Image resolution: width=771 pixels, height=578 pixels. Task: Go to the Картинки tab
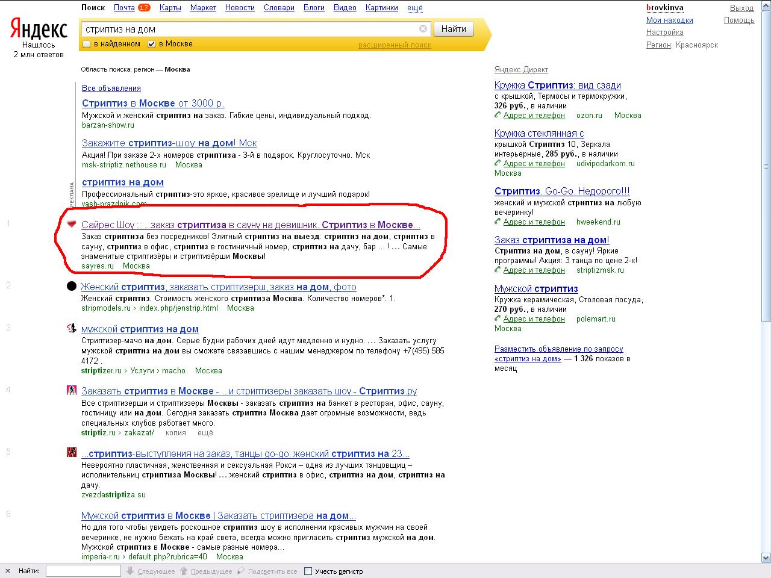click(382, 8)
